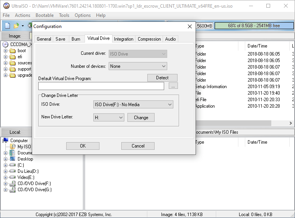Expand the sources folder node
This screenshot has height=218, width=295.
point(5,63)
